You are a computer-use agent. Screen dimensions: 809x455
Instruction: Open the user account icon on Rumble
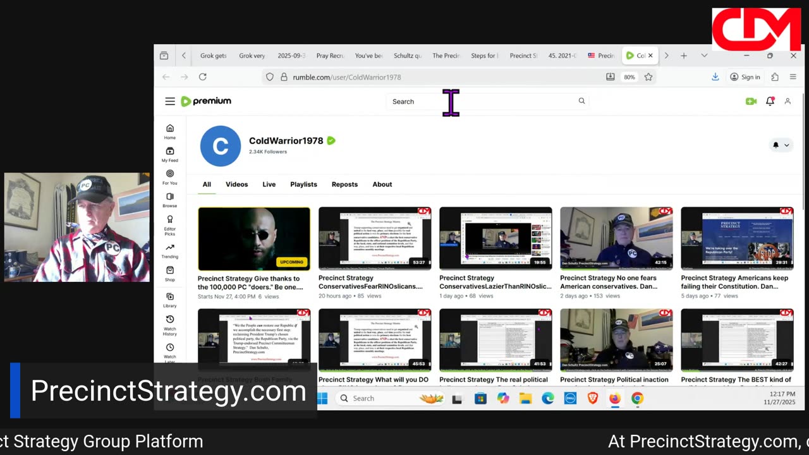tap(788, 101)
